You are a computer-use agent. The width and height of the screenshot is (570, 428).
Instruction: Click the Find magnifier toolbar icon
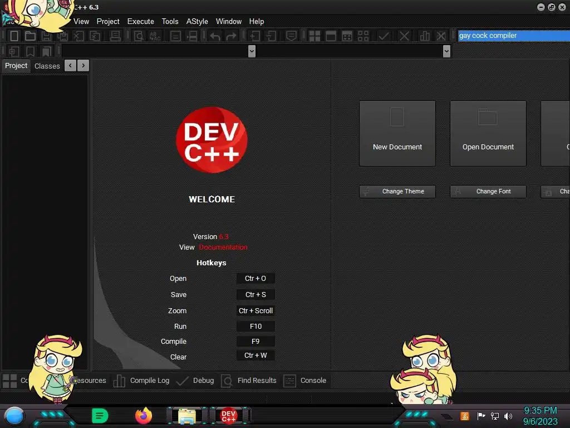139,36
